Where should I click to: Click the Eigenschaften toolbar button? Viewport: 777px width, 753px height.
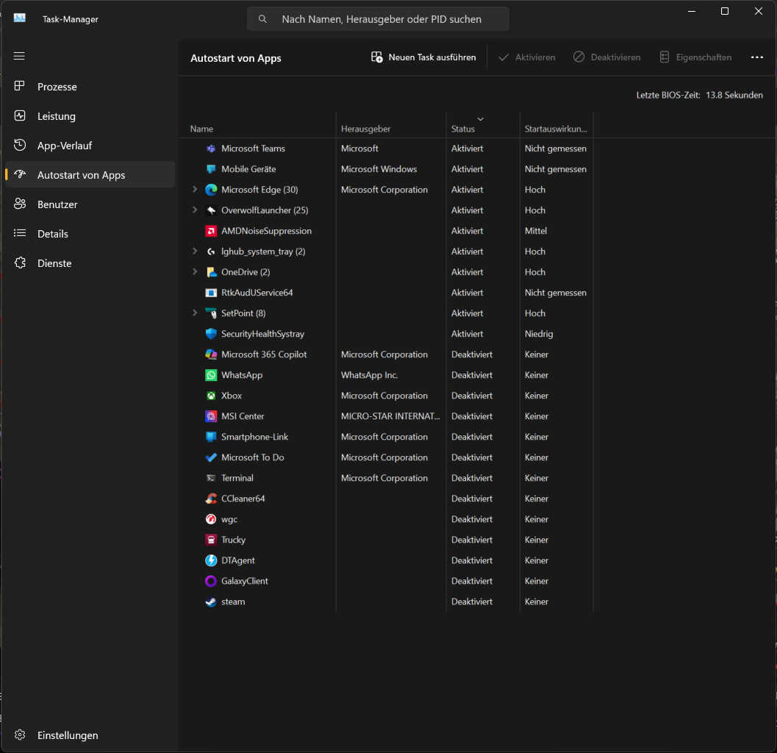[x=695, y=57]
